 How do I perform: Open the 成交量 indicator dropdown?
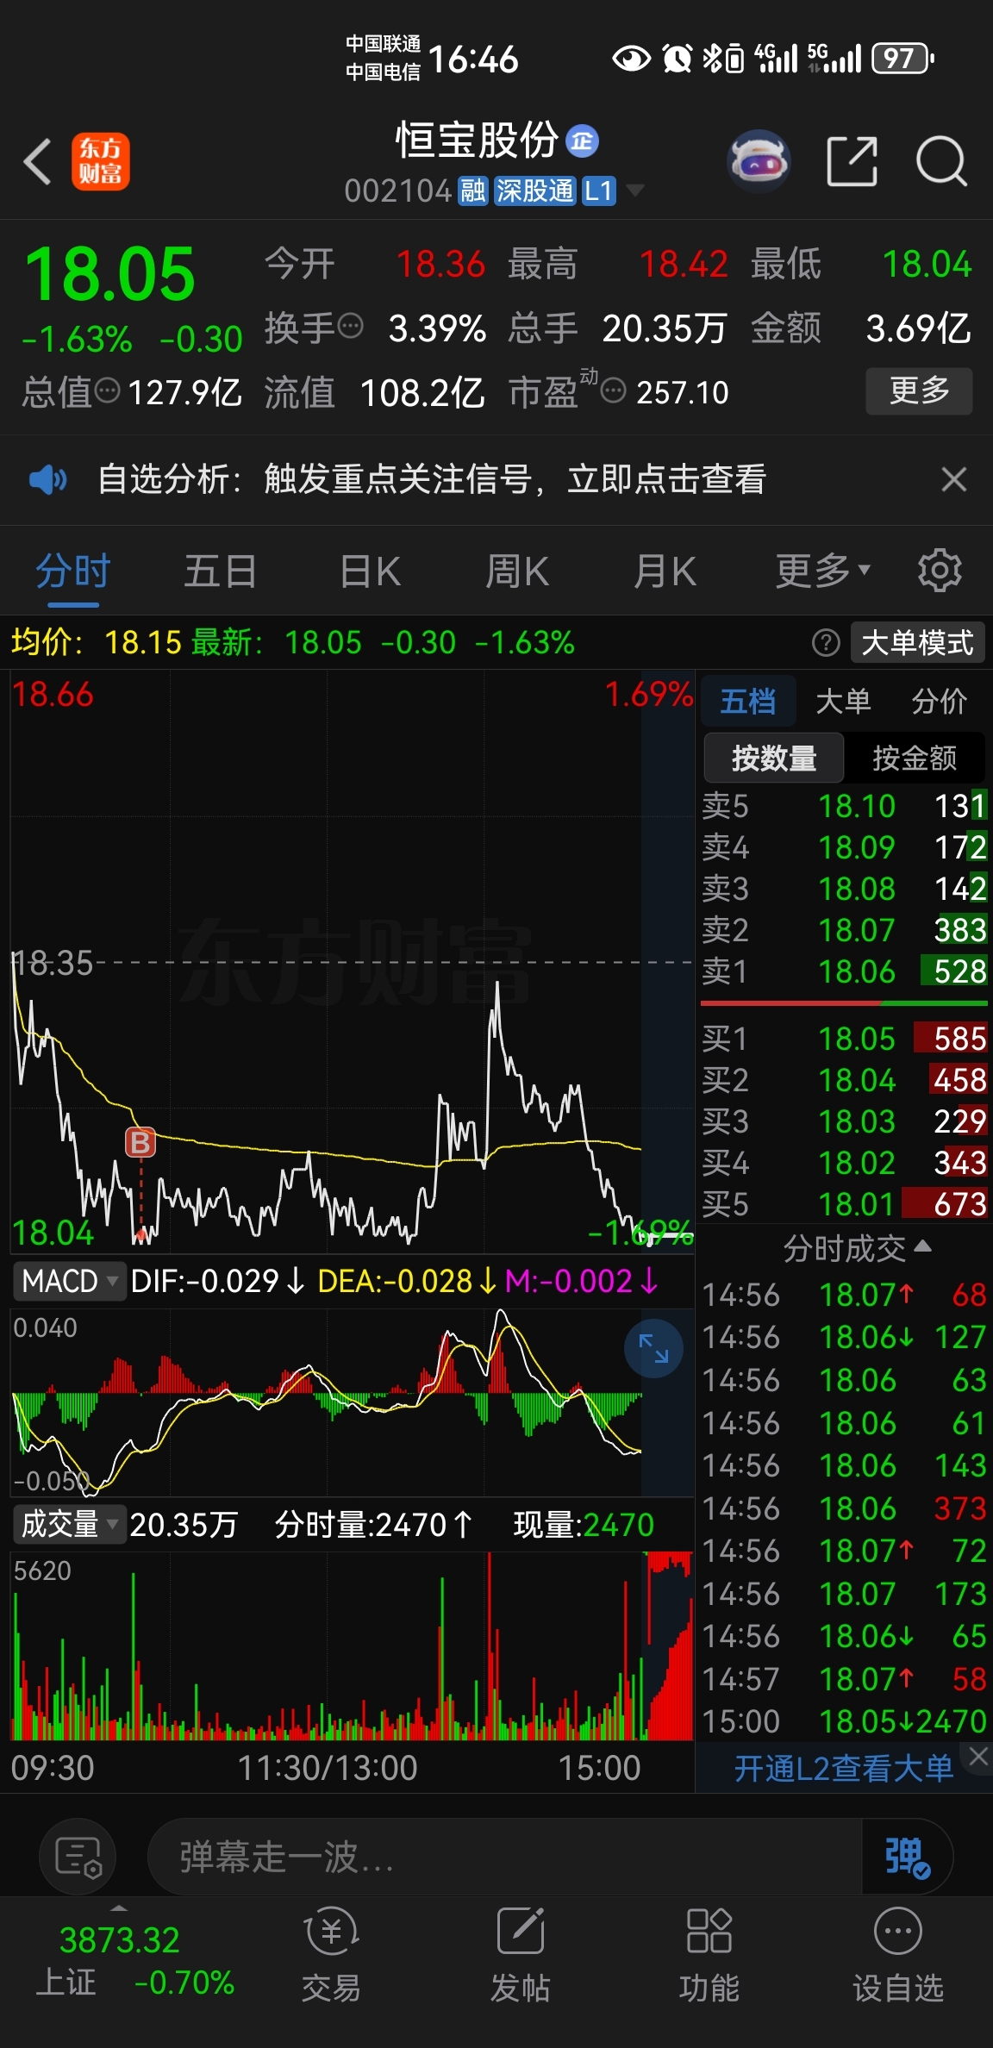click(69, 1524)
